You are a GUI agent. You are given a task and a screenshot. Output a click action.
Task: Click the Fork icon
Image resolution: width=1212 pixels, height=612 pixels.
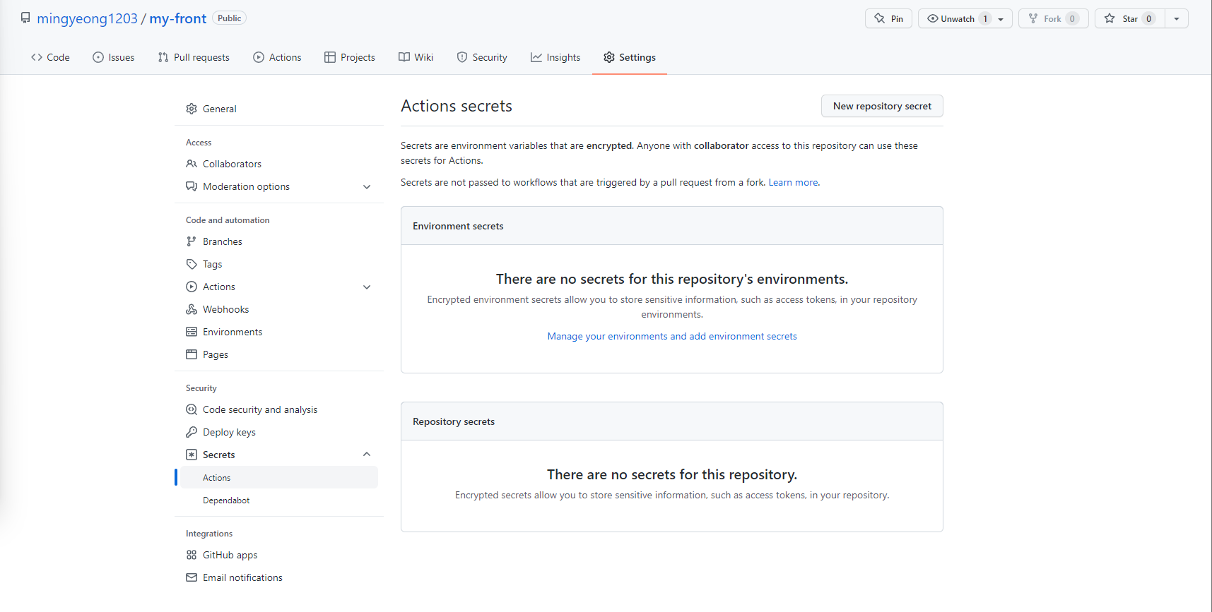pos(1033,18)
